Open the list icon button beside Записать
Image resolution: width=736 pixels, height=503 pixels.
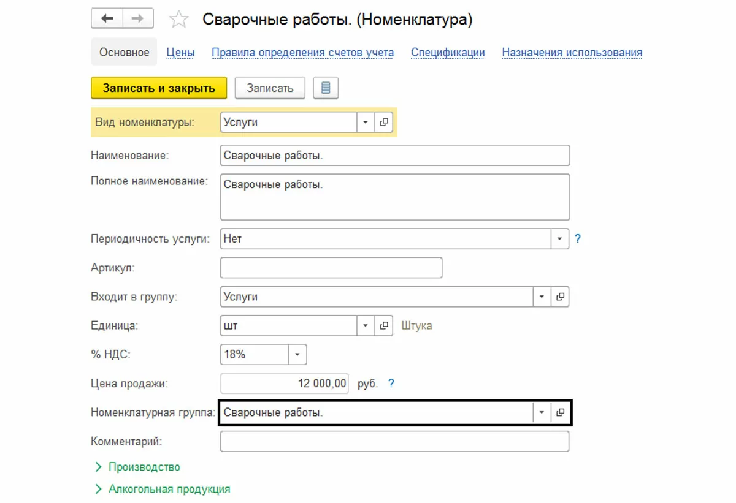(326, 88)
